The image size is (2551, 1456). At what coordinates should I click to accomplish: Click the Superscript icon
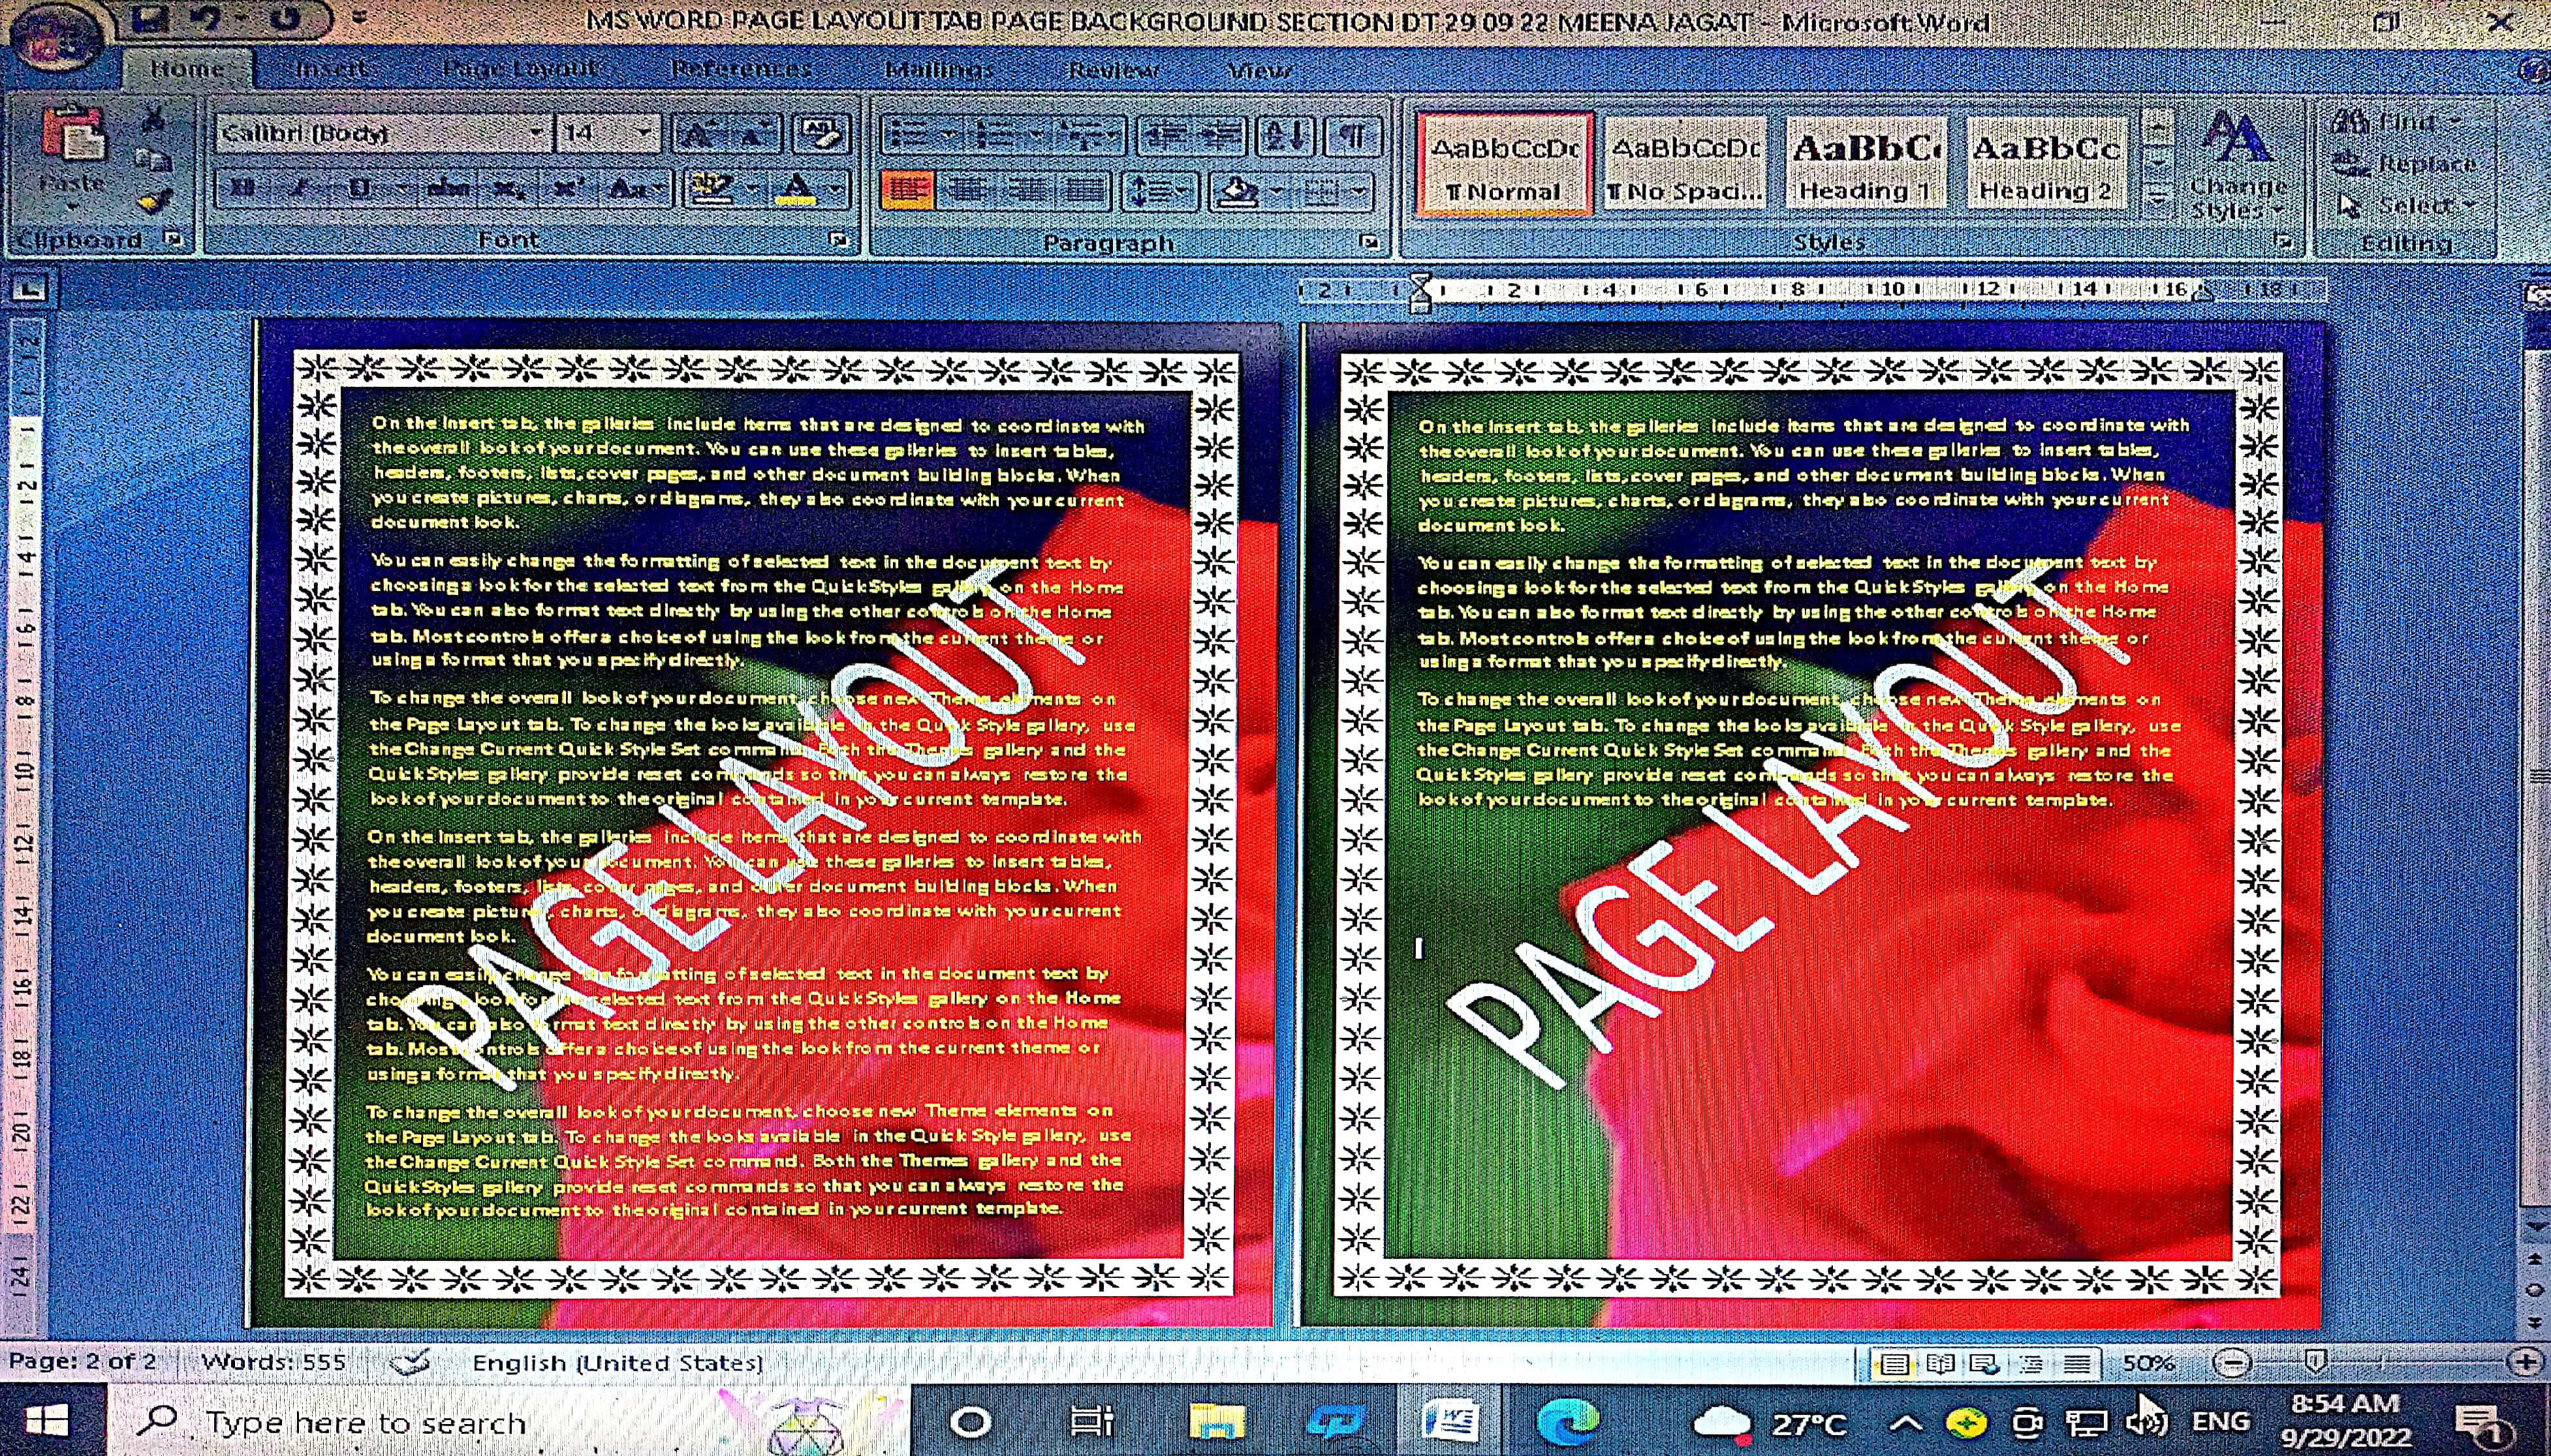(x=567, y=188)
